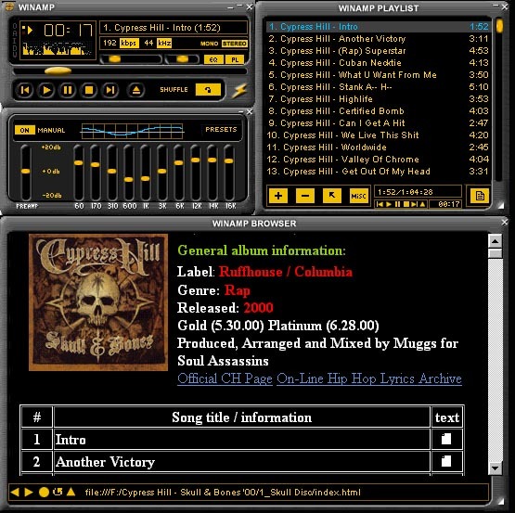Select playlist track Worldwide
The height and width of the screenshot is (513, 515).
point(379,147)
